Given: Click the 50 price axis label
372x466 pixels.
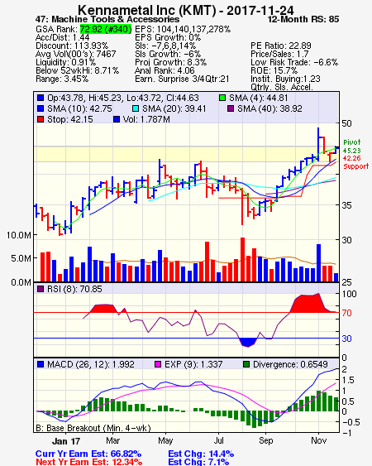Looking at the screenshot, I should pyautogui.click(x=346, y=123).
